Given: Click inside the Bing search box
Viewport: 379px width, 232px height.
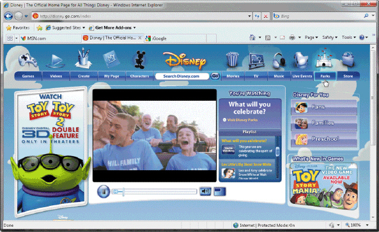Looking at the screenshot, I should (x=318, y=16).
